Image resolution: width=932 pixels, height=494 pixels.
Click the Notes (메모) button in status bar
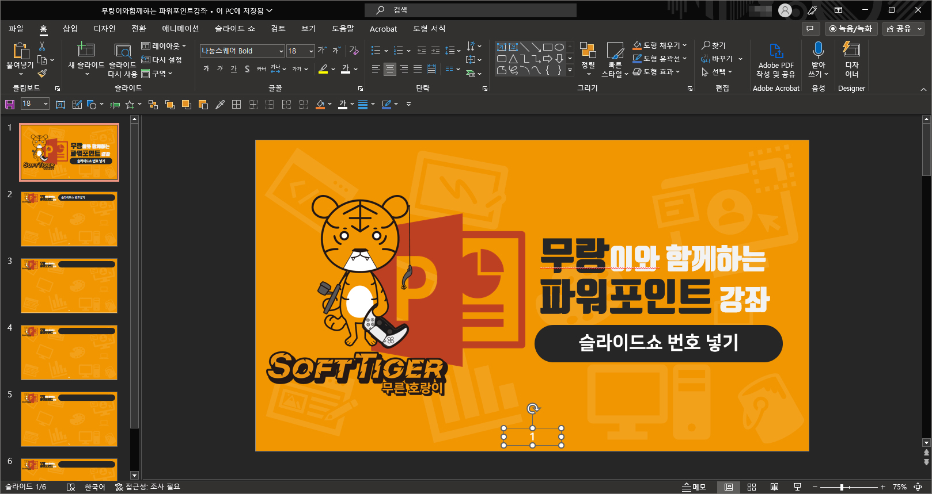[694, 487]
